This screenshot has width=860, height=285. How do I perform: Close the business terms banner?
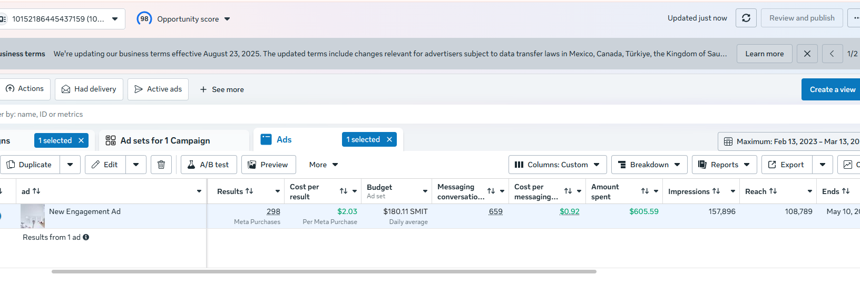pos(807,54)
